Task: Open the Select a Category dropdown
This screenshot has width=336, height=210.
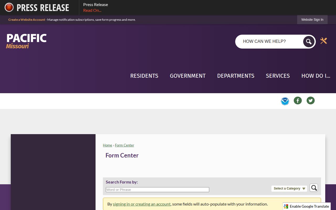Action: click(x=289, y=188)
